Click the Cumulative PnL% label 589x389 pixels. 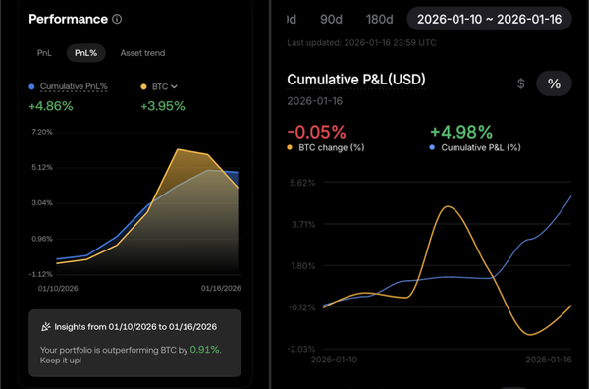tap(74, 86)
